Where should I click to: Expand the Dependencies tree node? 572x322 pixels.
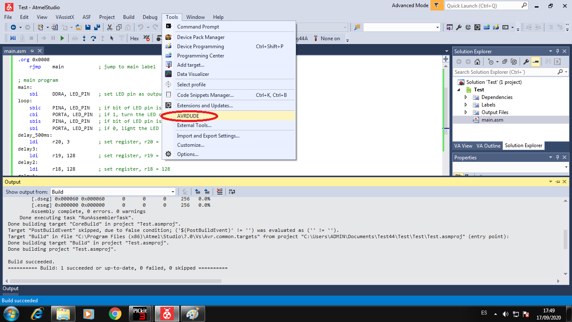pyautogui.click(x=466, y=97)
